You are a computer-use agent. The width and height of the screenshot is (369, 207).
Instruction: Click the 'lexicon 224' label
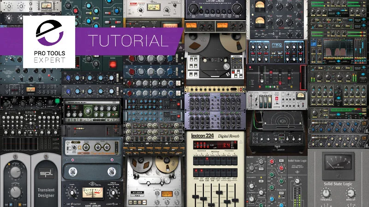(202, 136)
